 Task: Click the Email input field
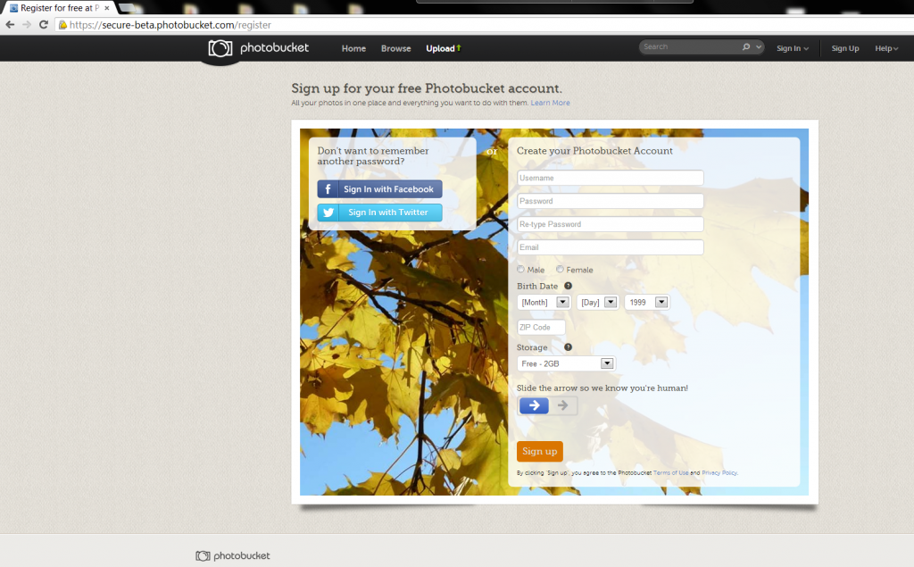(611, 247)
